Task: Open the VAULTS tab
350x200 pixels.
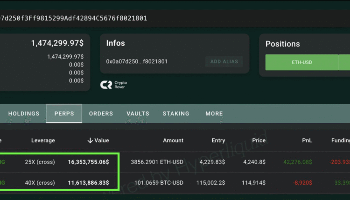Action: [x=138, y=113]
